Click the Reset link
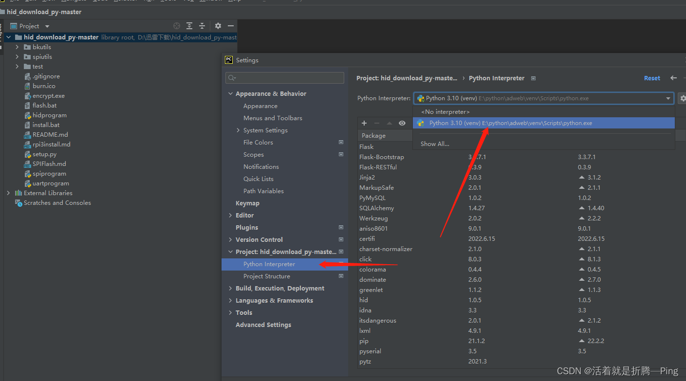Image resolution: width=686 pixels, height=381 pixels. [652, 78]
